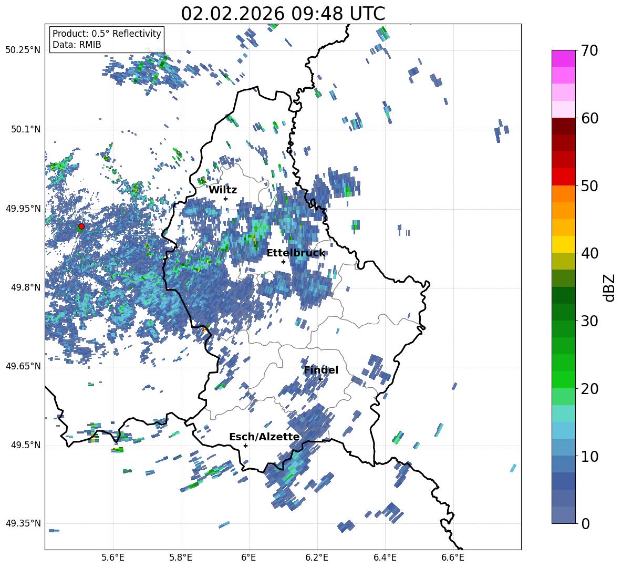Click the red radar site marker
This screenshot has height=568, width=622.
click(81, 226)
